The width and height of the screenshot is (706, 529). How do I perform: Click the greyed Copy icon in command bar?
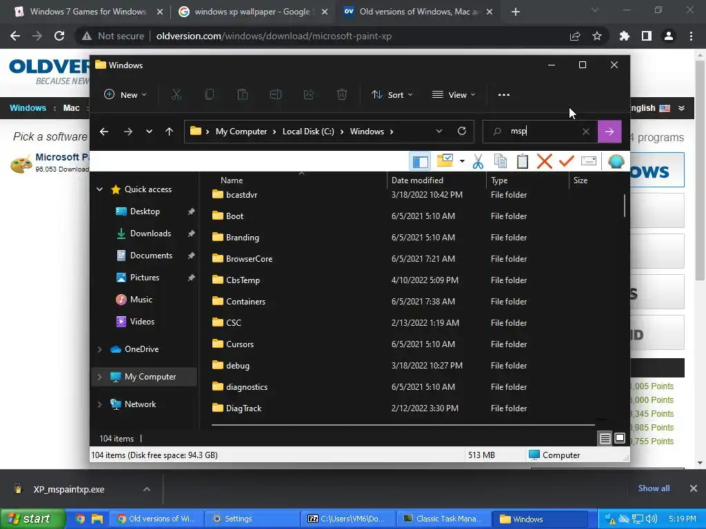[x=210, y=95]
